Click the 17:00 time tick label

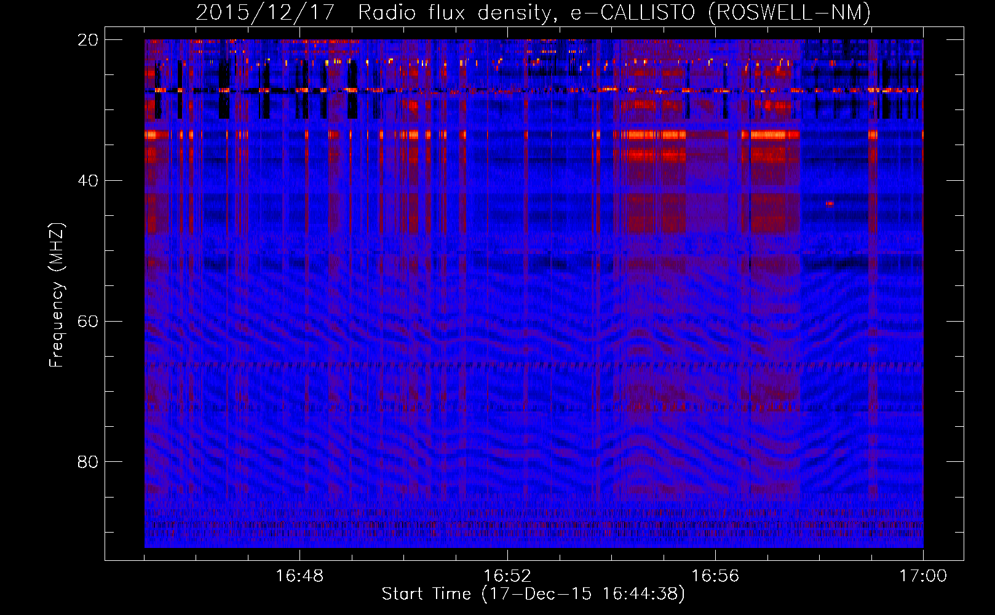coord(923,576)
